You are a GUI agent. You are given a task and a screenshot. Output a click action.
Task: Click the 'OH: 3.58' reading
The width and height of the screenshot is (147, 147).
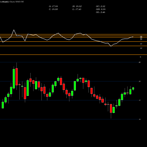(101, 9)
